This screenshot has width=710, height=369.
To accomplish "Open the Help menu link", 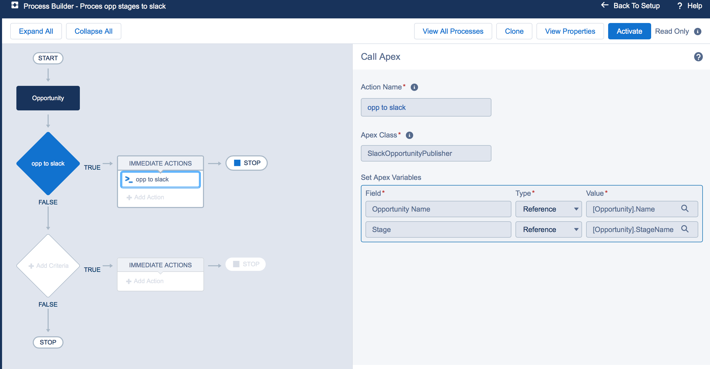I will [x=690, y=6].
